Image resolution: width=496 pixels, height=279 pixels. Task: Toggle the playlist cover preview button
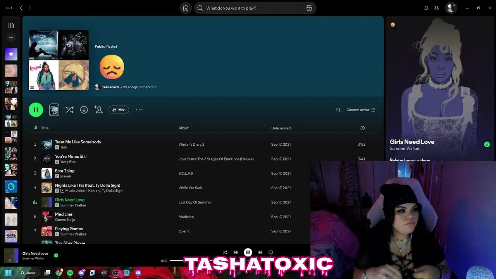click(54, 110)
